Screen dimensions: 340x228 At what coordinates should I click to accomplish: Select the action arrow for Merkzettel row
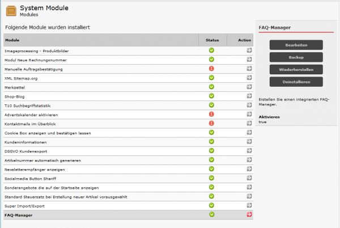[248, 87]
